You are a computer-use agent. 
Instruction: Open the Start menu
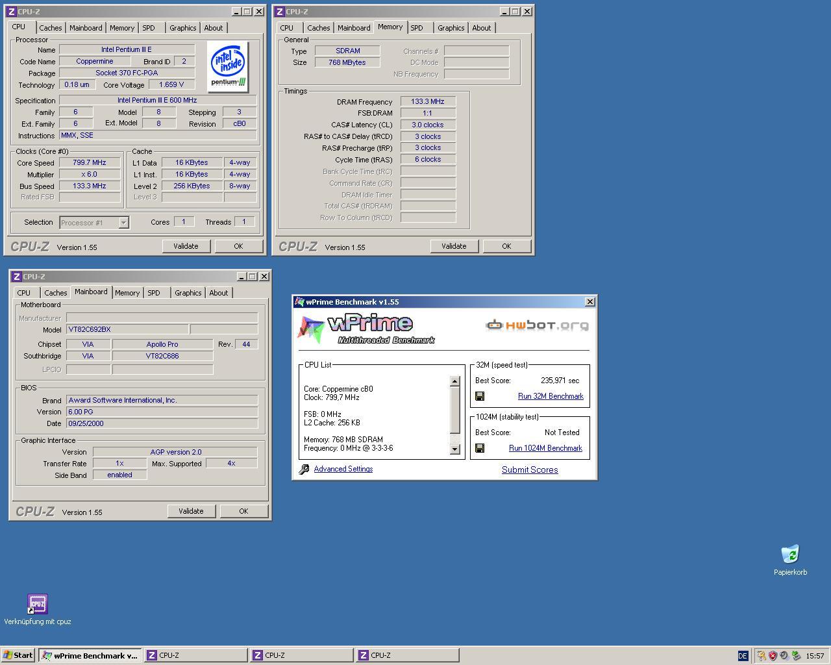(18, 655)
